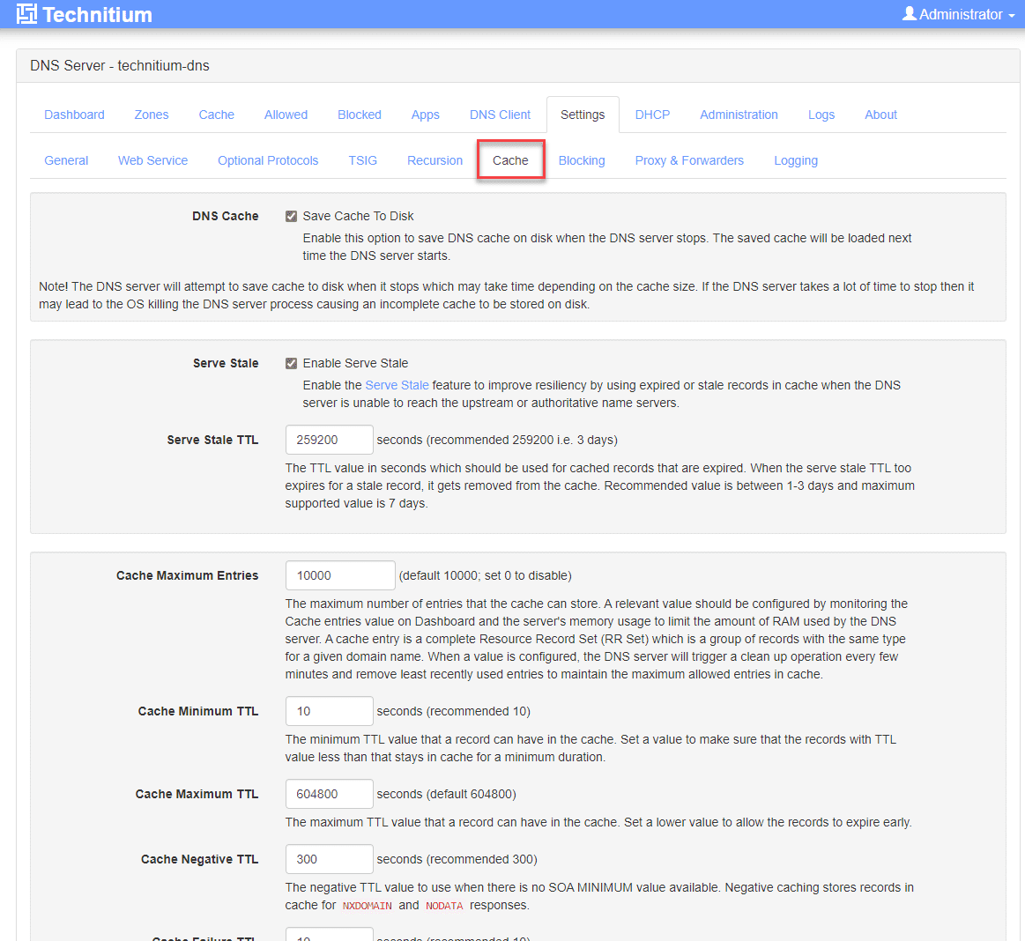Open the DHCP tab
This screenshot has width=1025, height=941.
click(x=652, y=115)
